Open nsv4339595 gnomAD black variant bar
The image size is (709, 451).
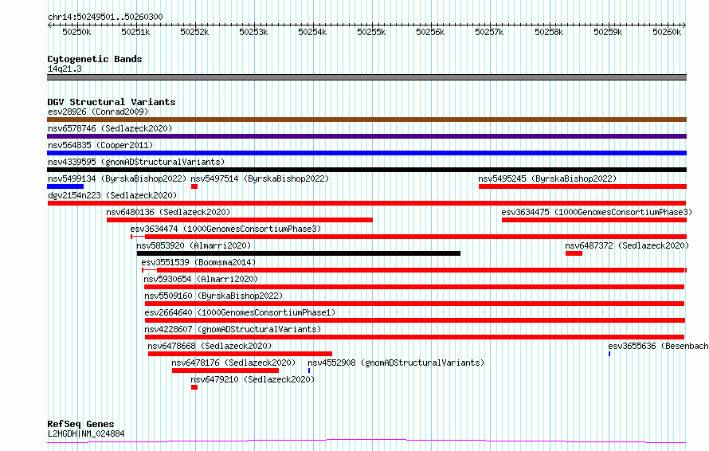[366, 170]
